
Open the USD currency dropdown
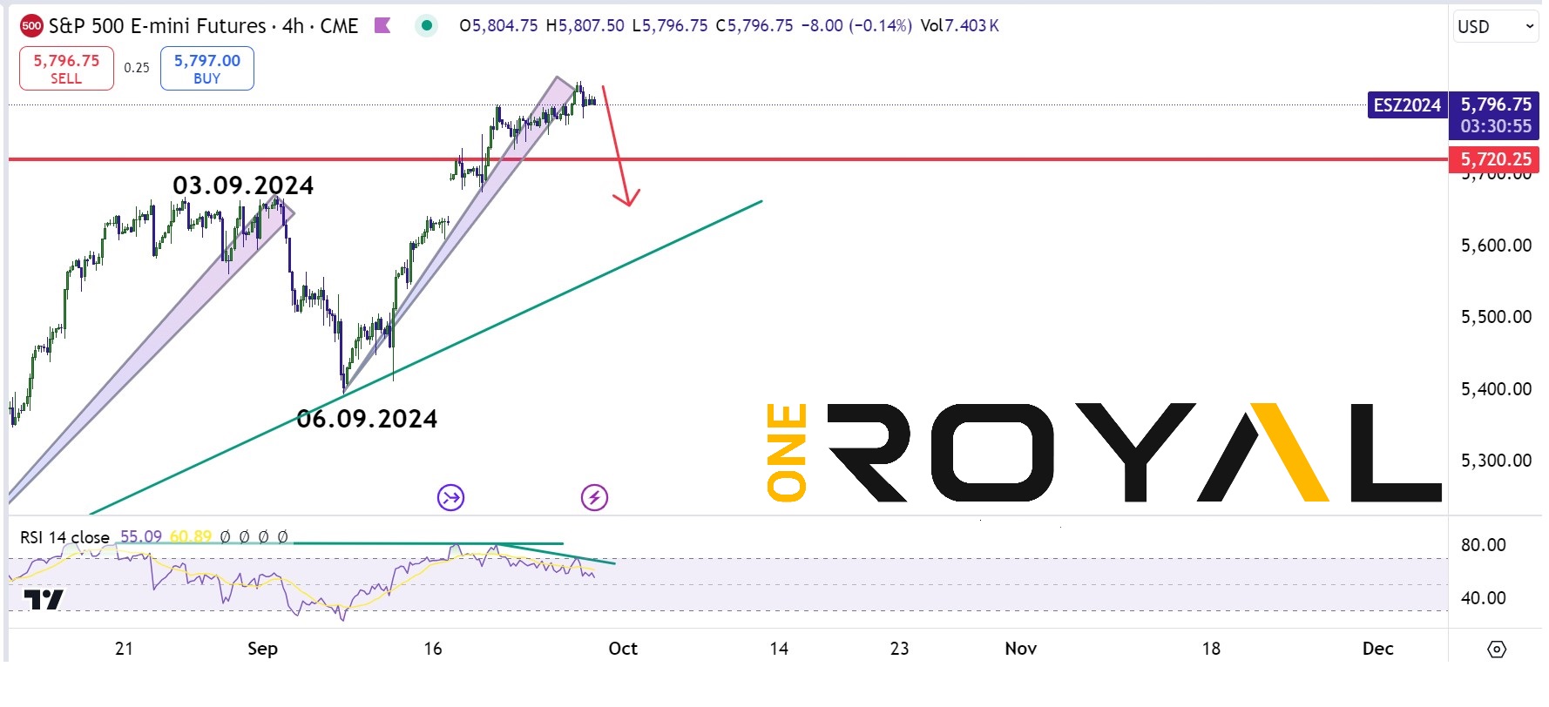click(x=1495, y=27)
